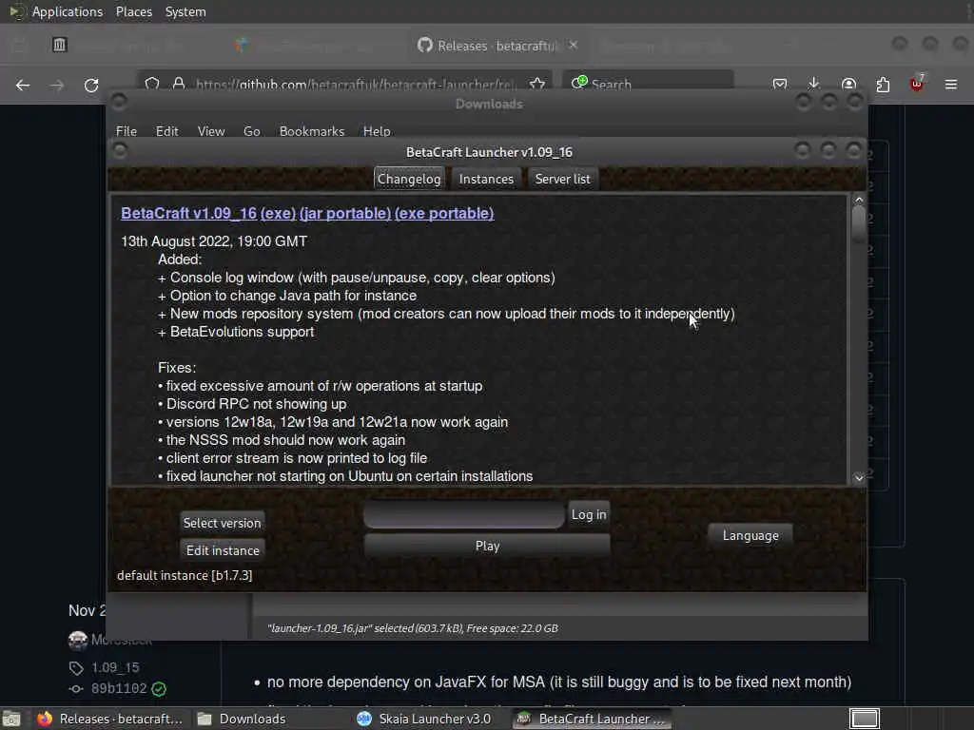The width and height of the screenshot is (974, 730).
Task: Click the Select version button
Action: [222, 524]
